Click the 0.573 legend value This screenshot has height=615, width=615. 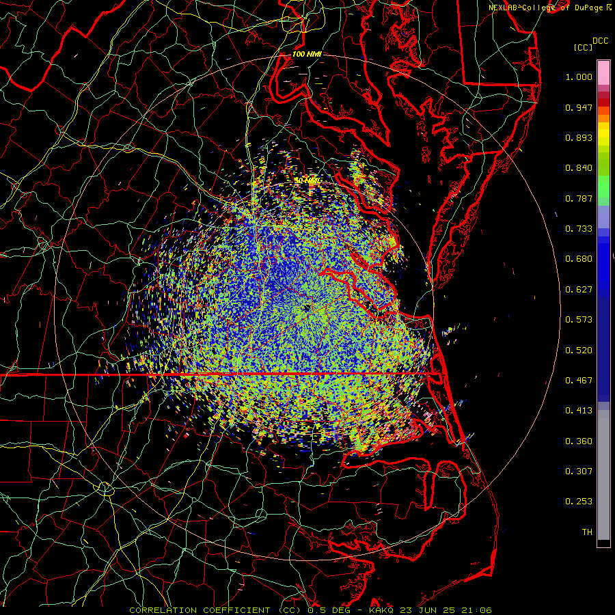coord(579,320)
